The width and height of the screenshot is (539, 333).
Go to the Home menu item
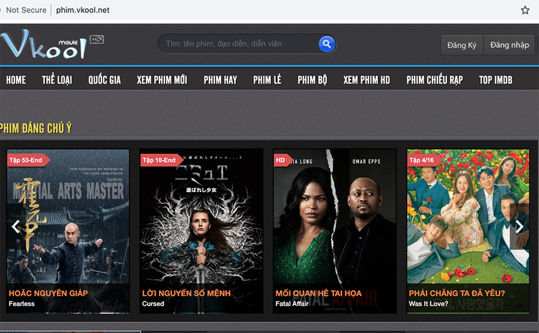click(16, 80)
